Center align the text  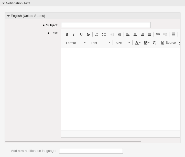135,34
